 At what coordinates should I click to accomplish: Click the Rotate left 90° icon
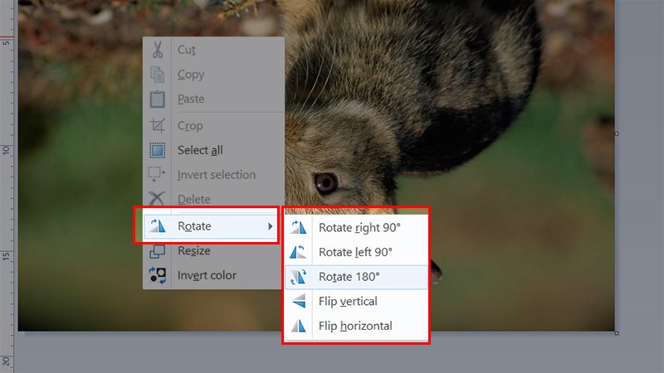299,252
